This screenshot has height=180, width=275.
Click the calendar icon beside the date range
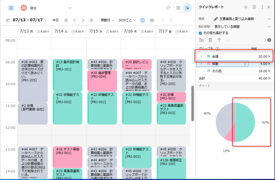8,20
